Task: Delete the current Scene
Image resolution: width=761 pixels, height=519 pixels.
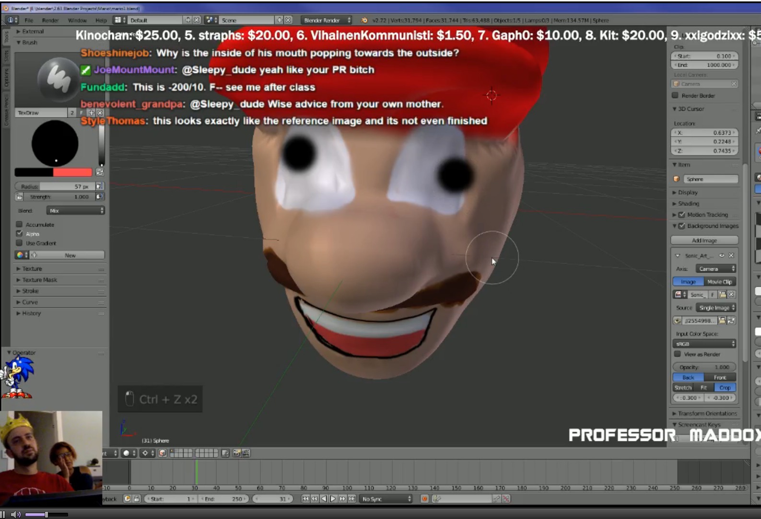Action: tap(288, 20)
